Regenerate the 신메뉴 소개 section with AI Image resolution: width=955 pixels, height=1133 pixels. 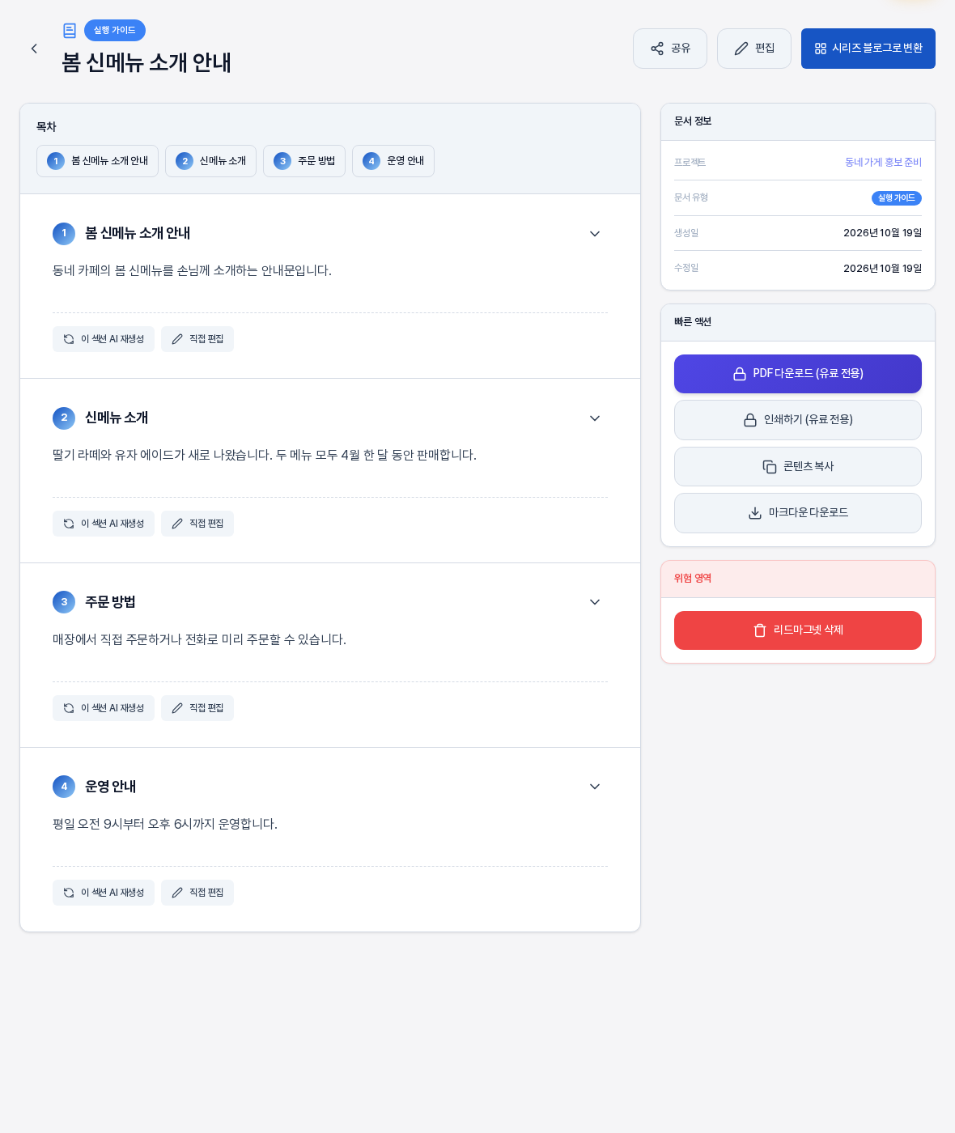pos(104,524)
